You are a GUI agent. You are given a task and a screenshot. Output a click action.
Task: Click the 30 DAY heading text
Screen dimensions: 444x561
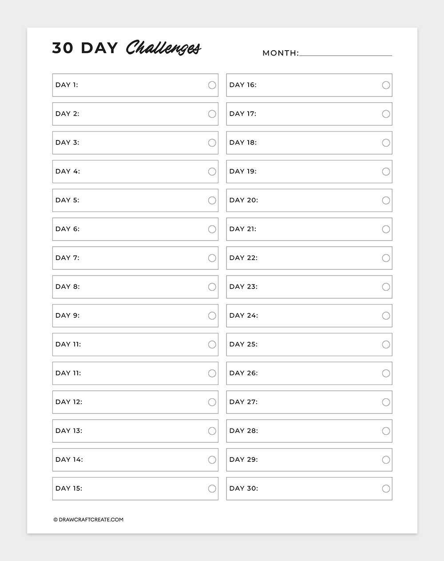pos(85,48)
